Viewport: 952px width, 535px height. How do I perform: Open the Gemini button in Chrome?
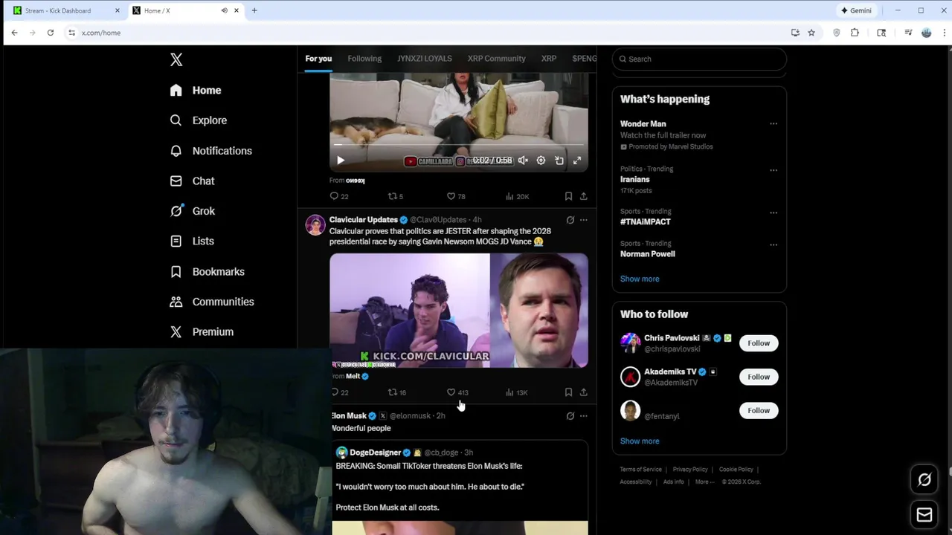(x=856, y=10)
